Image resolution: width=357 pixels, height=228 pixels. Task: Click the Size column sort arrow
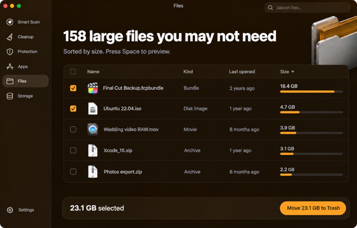coord(293,72)
